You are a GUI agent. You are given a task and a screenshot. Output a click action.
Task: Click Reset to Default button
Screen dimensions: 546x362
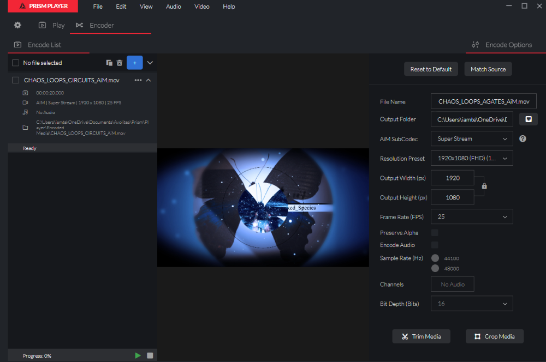pos(431,69)
